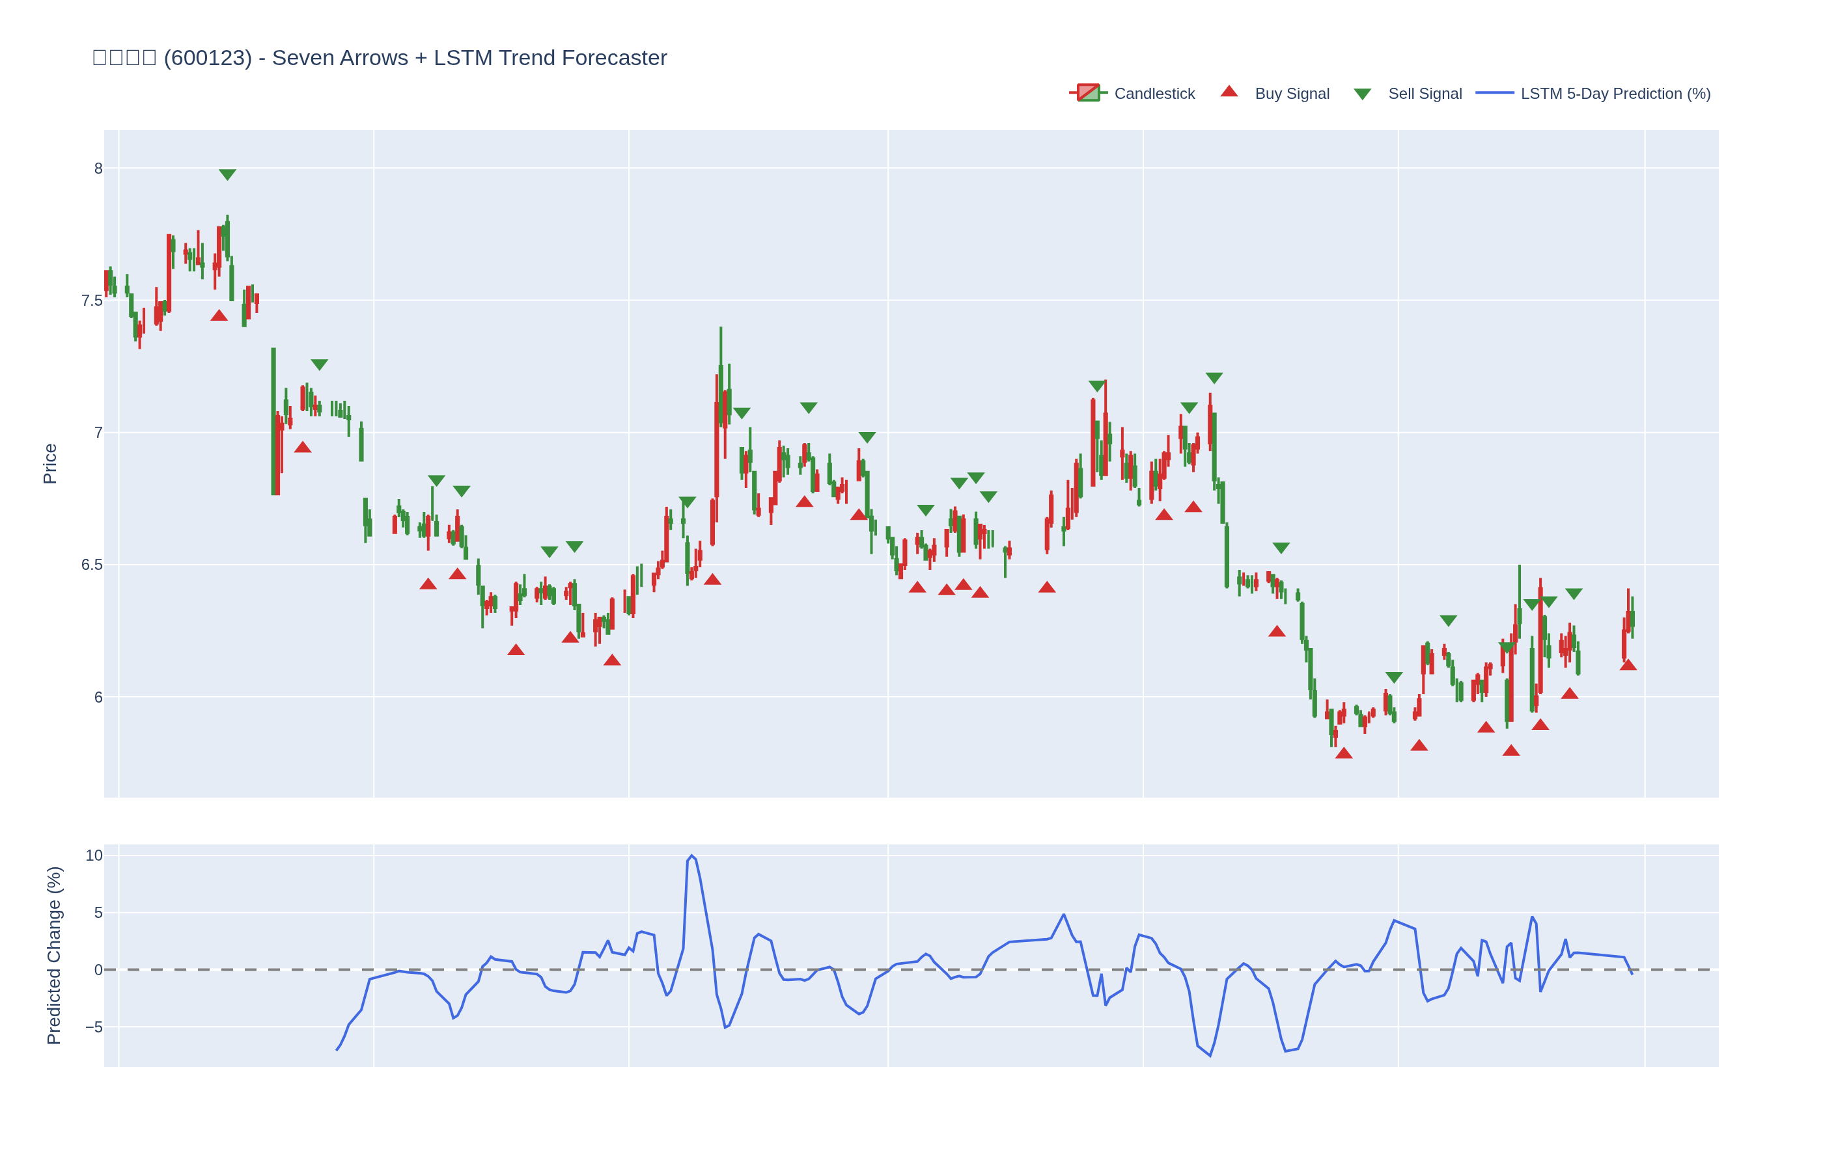This screenshot has height=1171, width=1823.
Task: Click the Seven Arrows chart title
Action: [x=379, y=58]
